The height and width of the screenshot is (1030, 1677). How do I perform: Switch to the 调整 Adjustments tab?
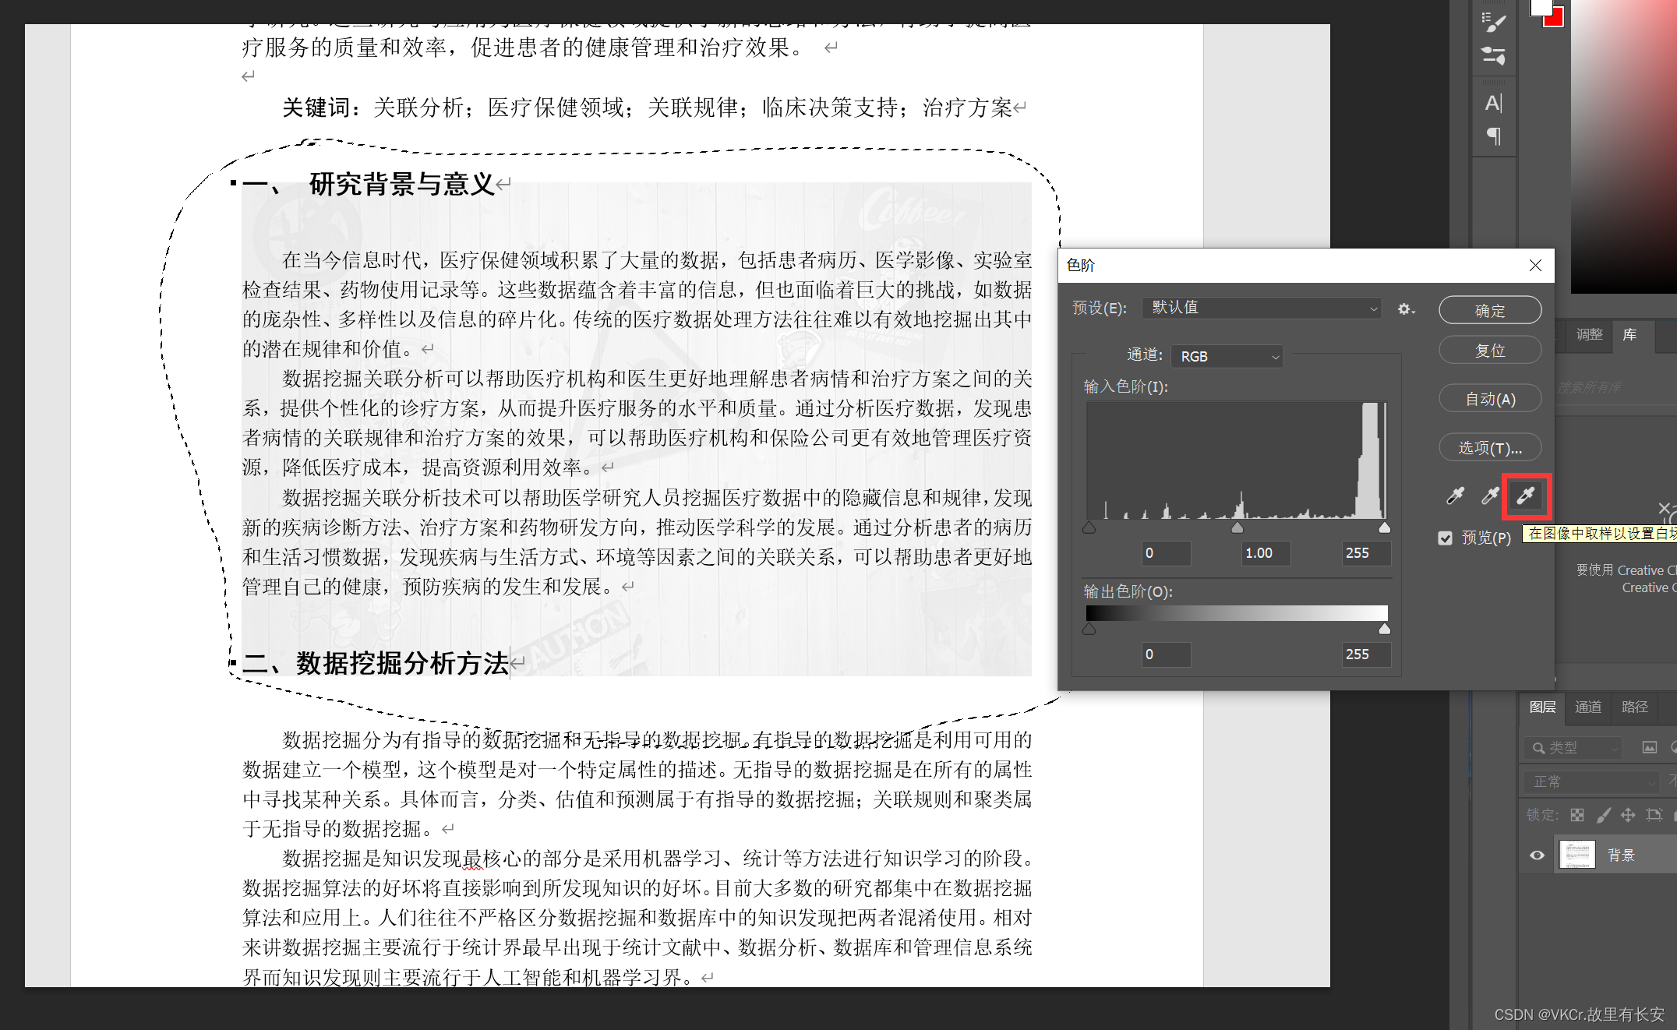[1589, 334]
